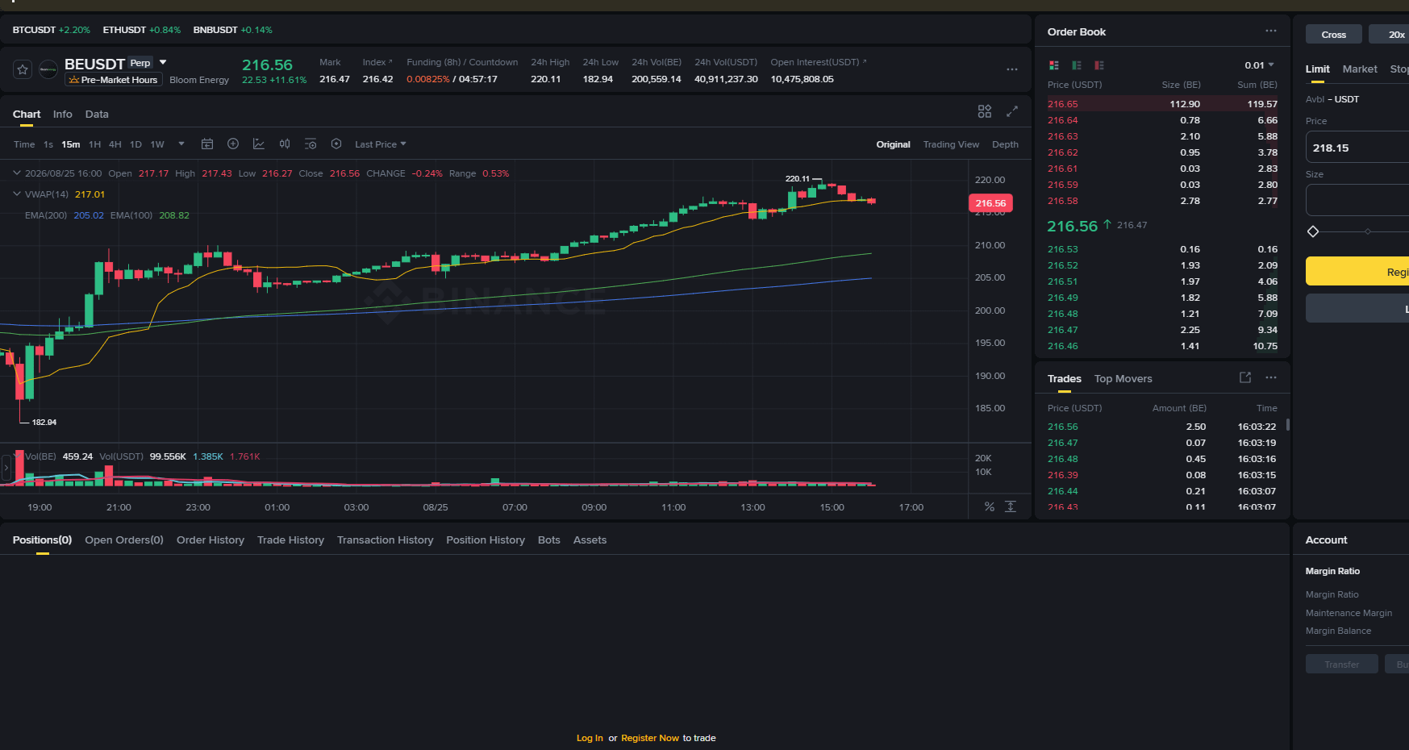The height and width of the screenshot is (750, 1409).
Task: Select the 1s interval
Action: point(48,144)
